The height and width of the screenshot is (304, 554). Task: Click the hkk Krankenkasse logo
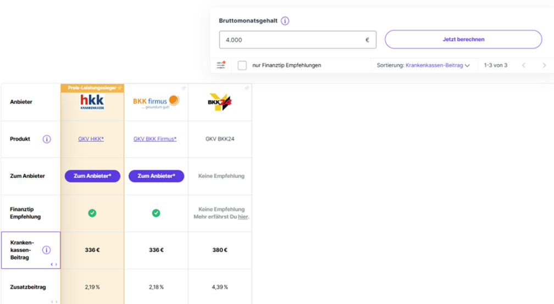pyautogui.click(x=92, y=102)
